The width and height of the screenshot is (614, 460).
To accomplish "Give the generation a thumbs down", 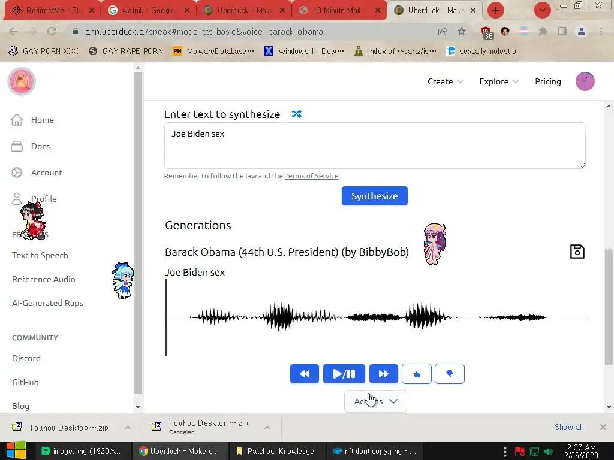I will [x=449, y=374].
